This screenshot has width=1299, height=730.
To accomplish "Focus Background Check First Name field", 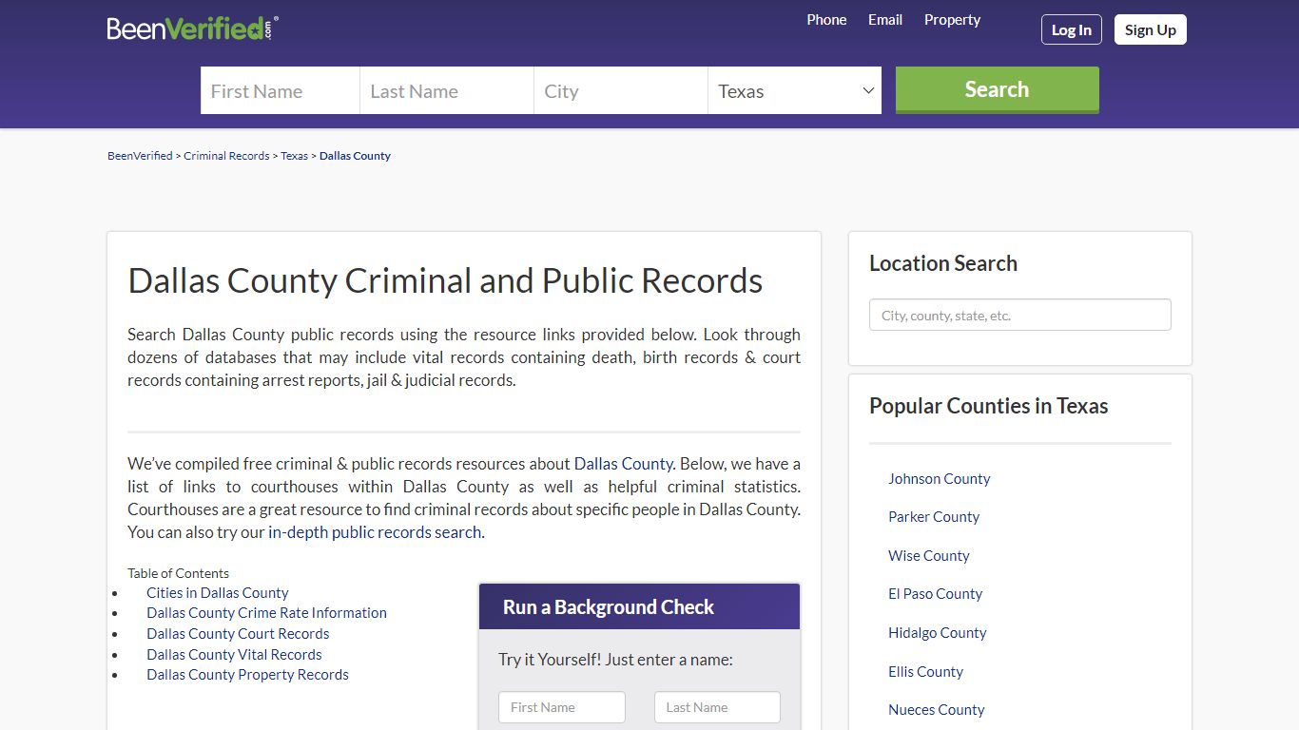I will point(562,707).
